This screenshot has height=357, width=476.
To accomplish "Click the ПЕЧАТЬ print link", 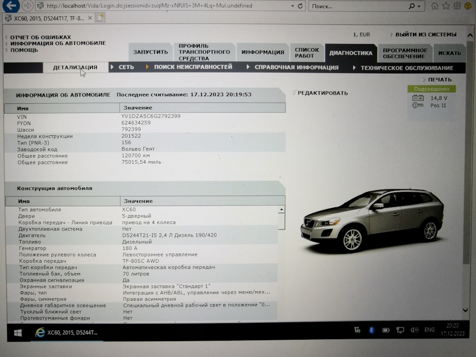I will click(439, 79).
